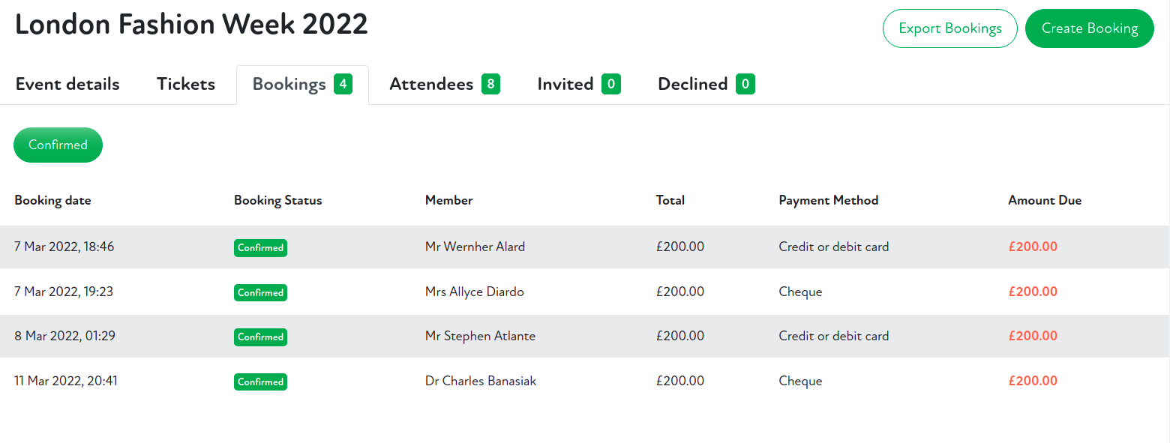
Task: Sort by the Amount Due column
Action: coord(1045,200)
